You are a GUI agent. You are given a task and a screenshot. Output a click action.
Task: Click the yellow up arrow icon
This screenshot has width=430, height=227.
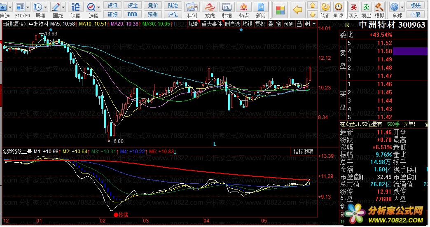click(x=312, y=5)
